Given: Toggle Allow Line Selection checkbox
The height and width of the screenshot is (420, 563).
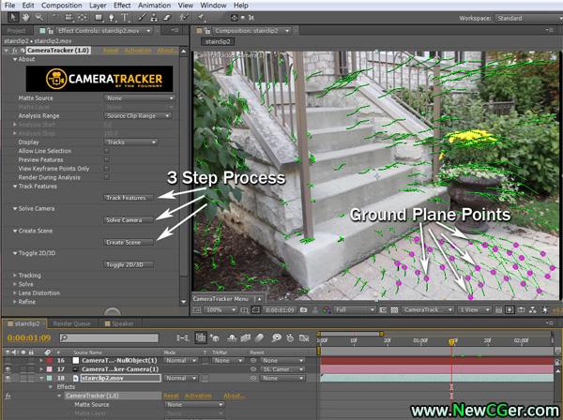Looking at the screenshot, I should pyautogui.click(x=107, y=151).
